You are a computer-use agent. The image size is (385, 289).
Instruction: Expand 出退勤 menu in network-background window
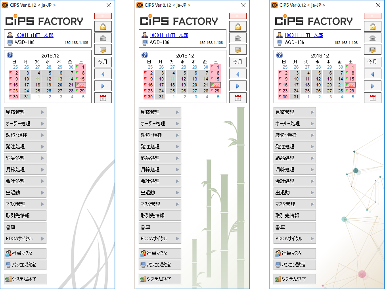point(295,193)
